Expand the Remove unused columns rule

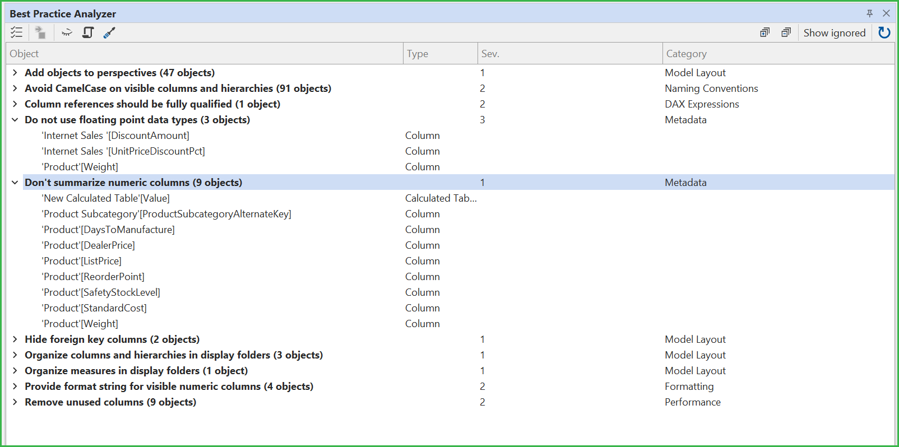[x=15, y=402]
